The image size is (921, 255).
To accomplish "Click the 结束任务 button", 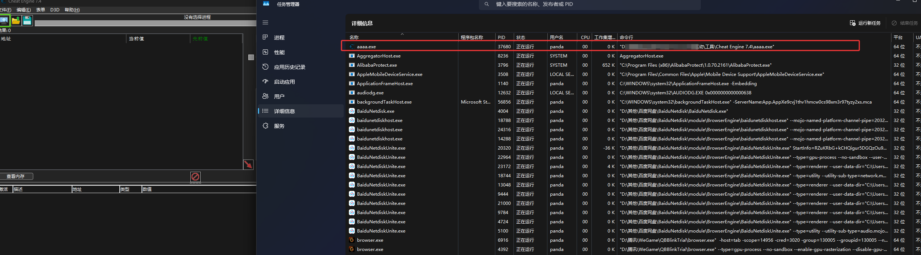I will tap(904, 23).
